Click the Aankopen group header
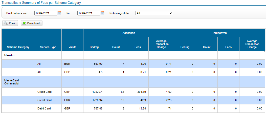This screenshot has height=113, width=266. 128,33
